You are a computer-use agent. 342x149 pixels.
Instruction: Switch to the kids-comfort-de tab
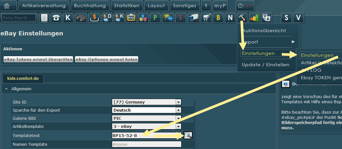[23, 79]
